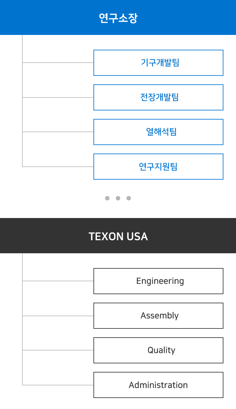Select the 연구지원팀 team box
Viewport: 236px width, 409px height.
point(158,166)
